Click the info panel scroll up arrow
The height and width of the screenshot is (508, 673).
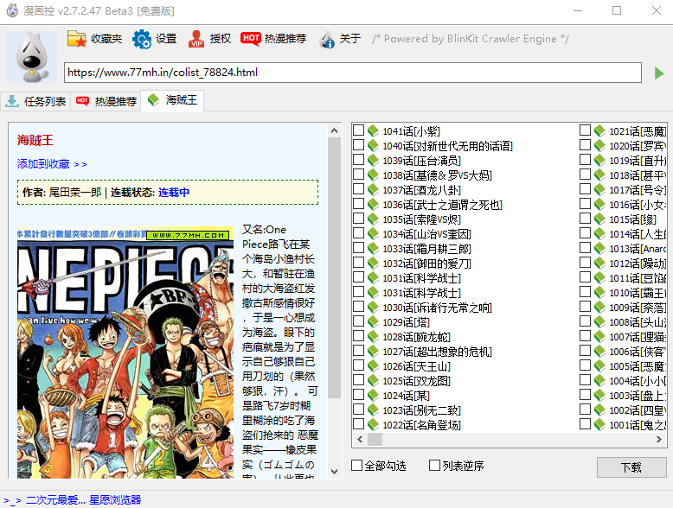(x=335, y=130)
